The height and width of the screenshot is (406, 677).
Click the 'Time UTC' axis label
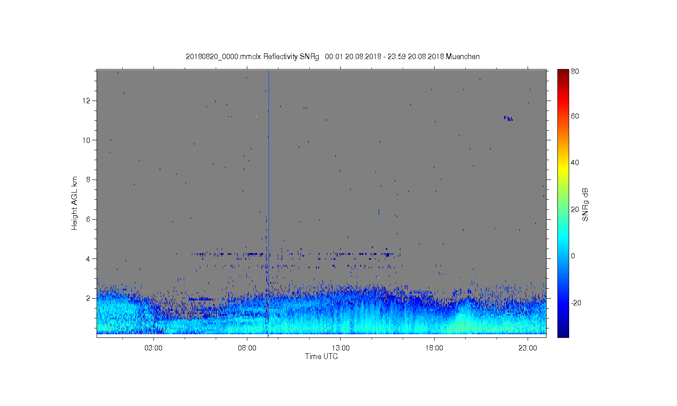321,356
